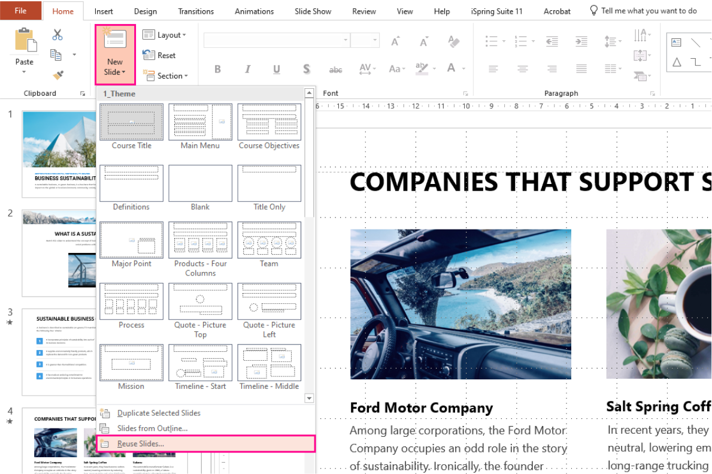Click the Cut scissors icon
The height and width of the screenshot is (474, 712).
pyautogui.click(x=57, y=35)
